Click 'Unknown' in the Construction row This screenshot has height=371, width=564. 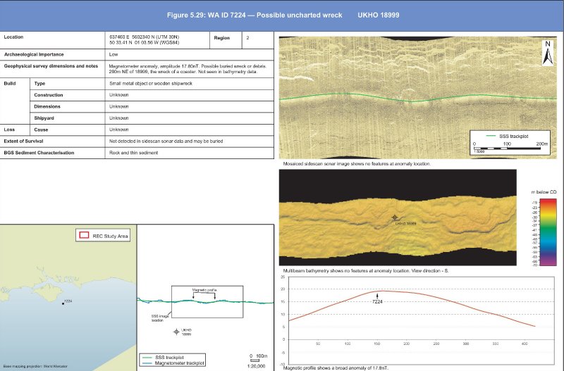pyautogui.click(x=118, y=95)
